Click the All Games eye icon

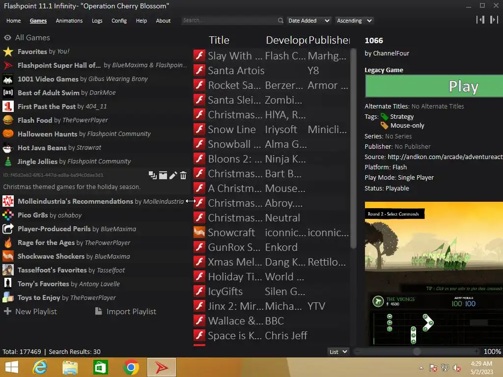(7, 37)
